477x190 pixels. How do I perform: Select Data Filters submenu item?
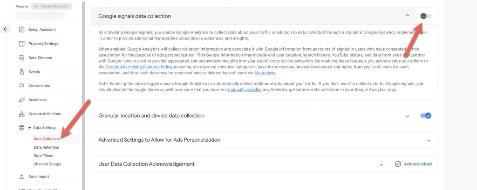pyautogui.click(x=43, y=156)
